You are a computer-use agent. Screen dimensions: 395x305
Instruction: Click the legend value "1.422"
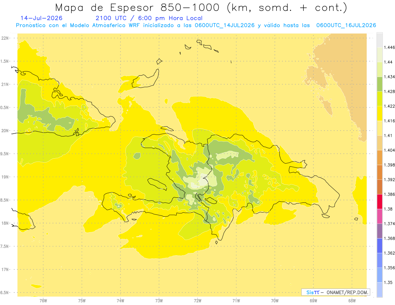pyautogui.click(x=389, y=106)
